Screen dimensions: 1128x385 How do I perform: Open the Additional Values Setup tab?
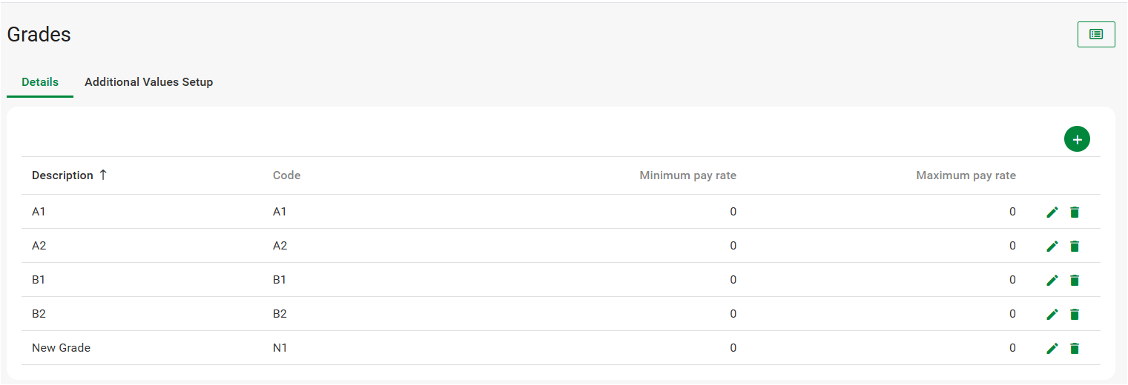coord(148,82)
